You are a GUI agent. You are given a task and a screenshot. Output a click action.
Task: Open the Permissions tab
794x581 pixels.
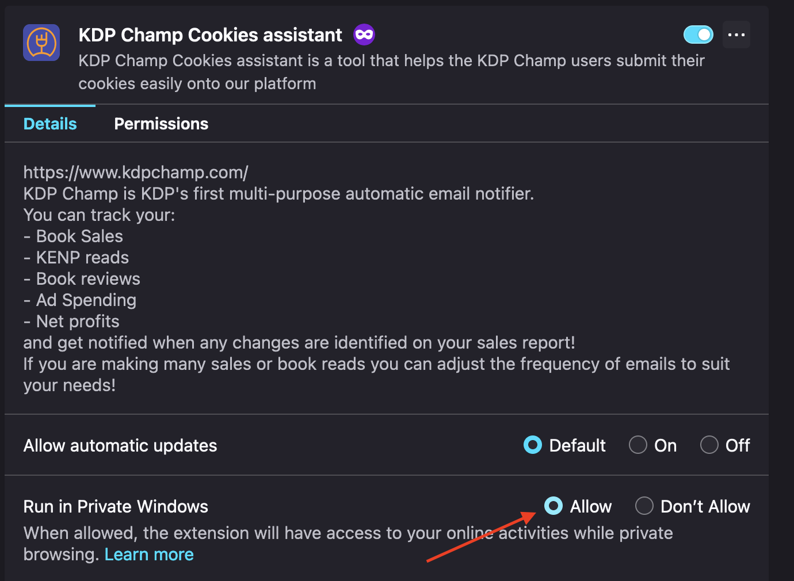click(x=161, y=124)
